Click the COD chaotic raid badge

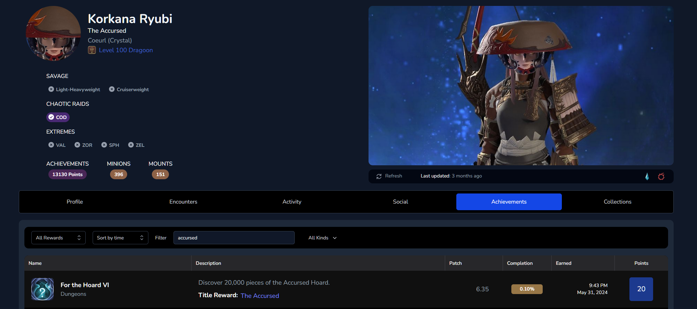58,117
